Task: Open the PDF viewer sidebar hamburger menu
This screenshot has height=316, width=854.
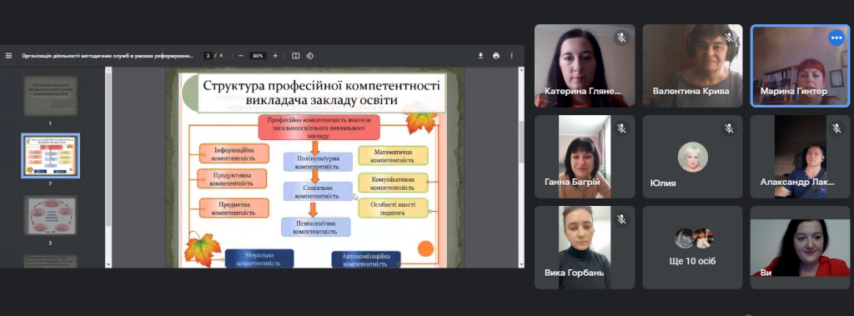Action: (x=8, y=56)
